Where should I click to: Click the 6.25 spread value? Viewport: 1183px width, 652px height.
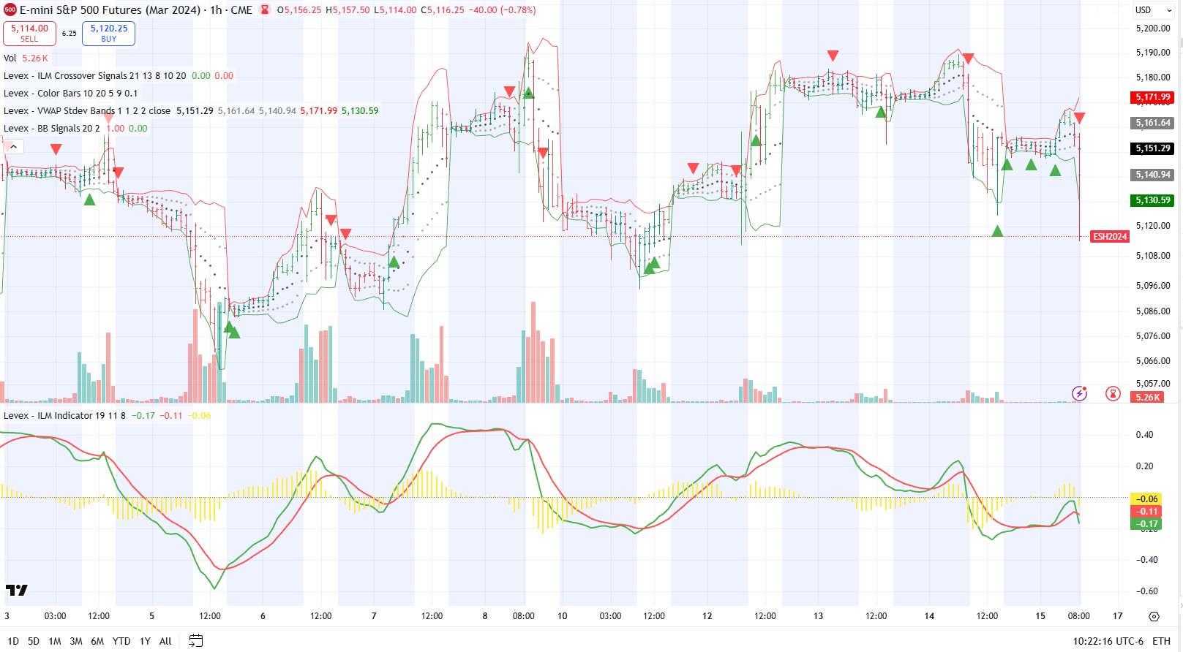(x=69, y=33)
